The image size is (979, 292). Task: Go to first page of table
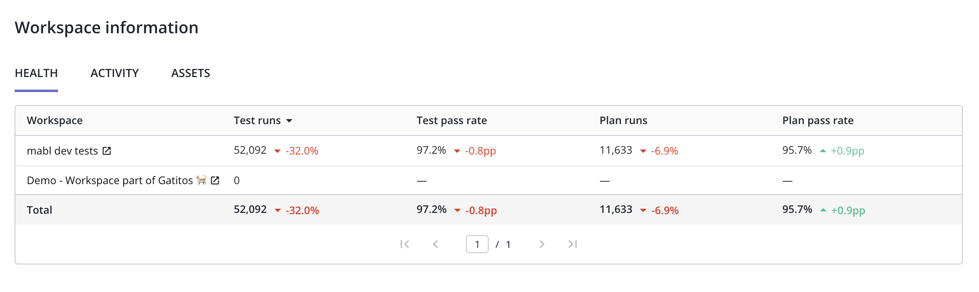click(404, 244)
